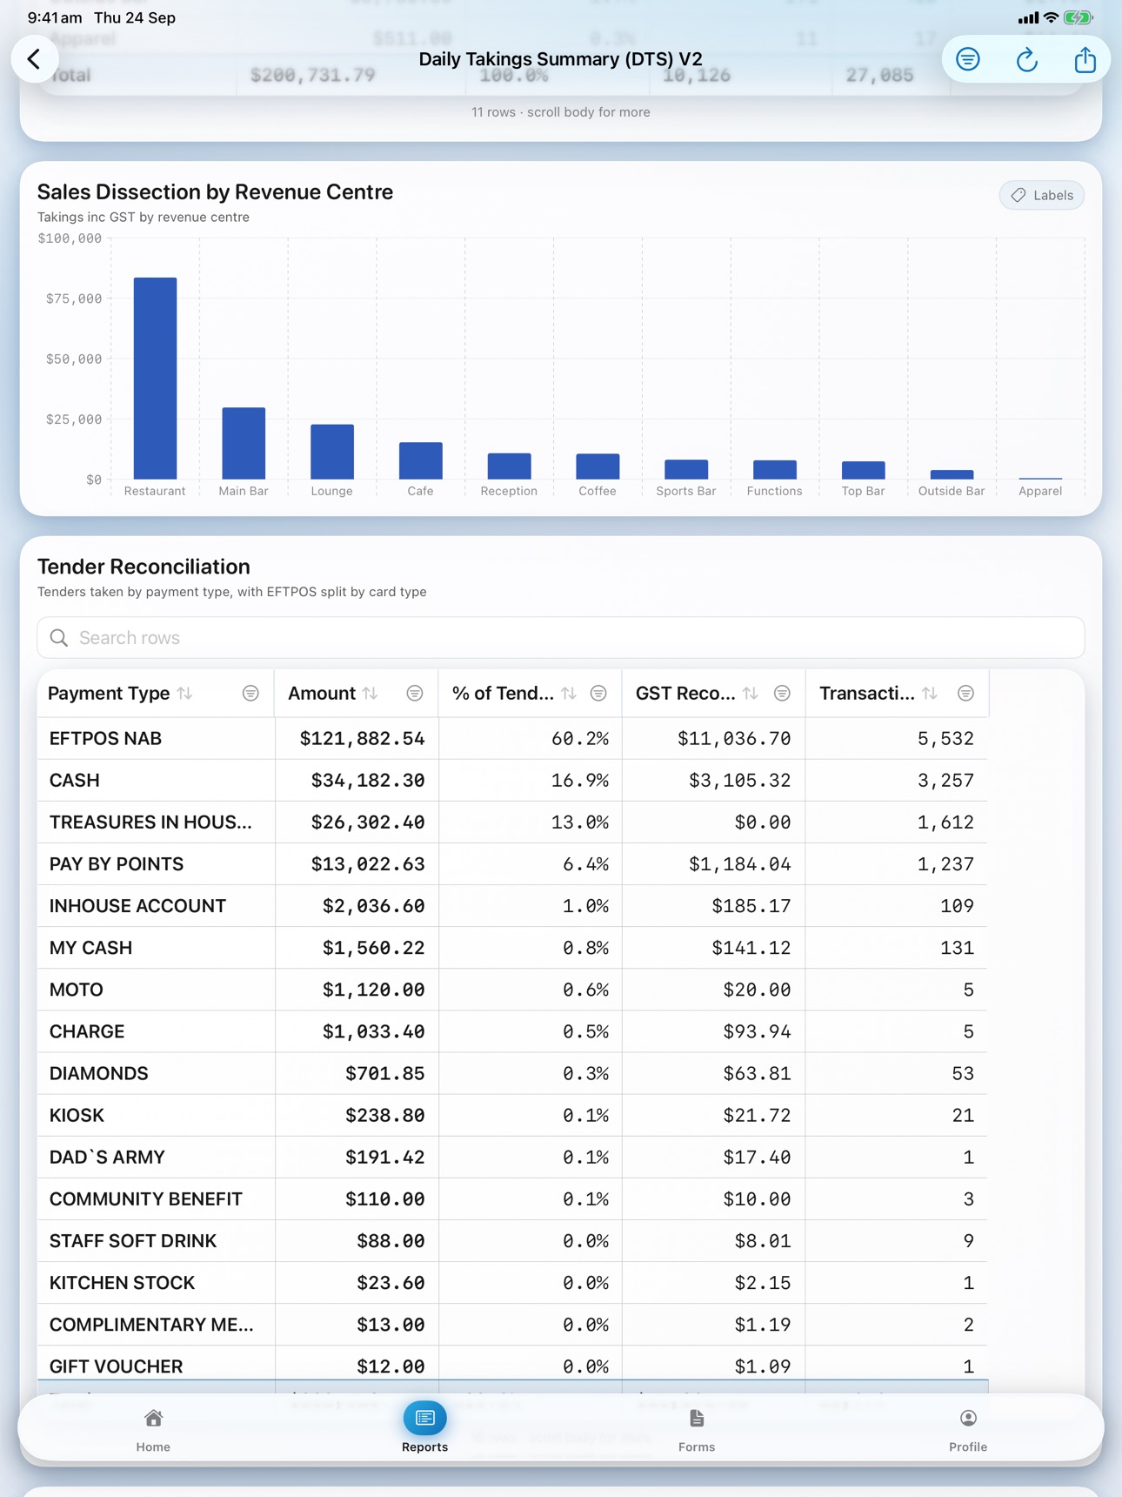Image resolution: width=1122 pixels, height=1497 pixels.
Task: Open % of Tender column filter
Action: tap(598, 694)
